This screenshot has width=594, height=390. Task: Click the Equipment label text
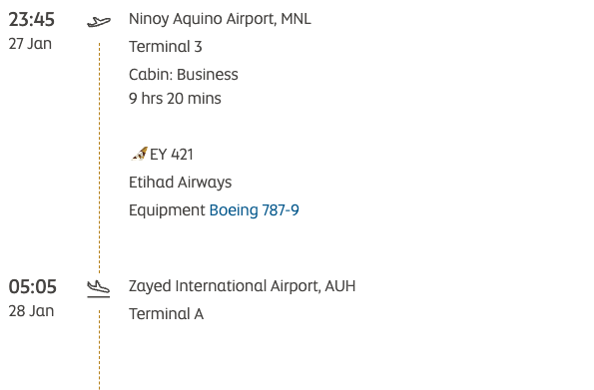(167, 210)
